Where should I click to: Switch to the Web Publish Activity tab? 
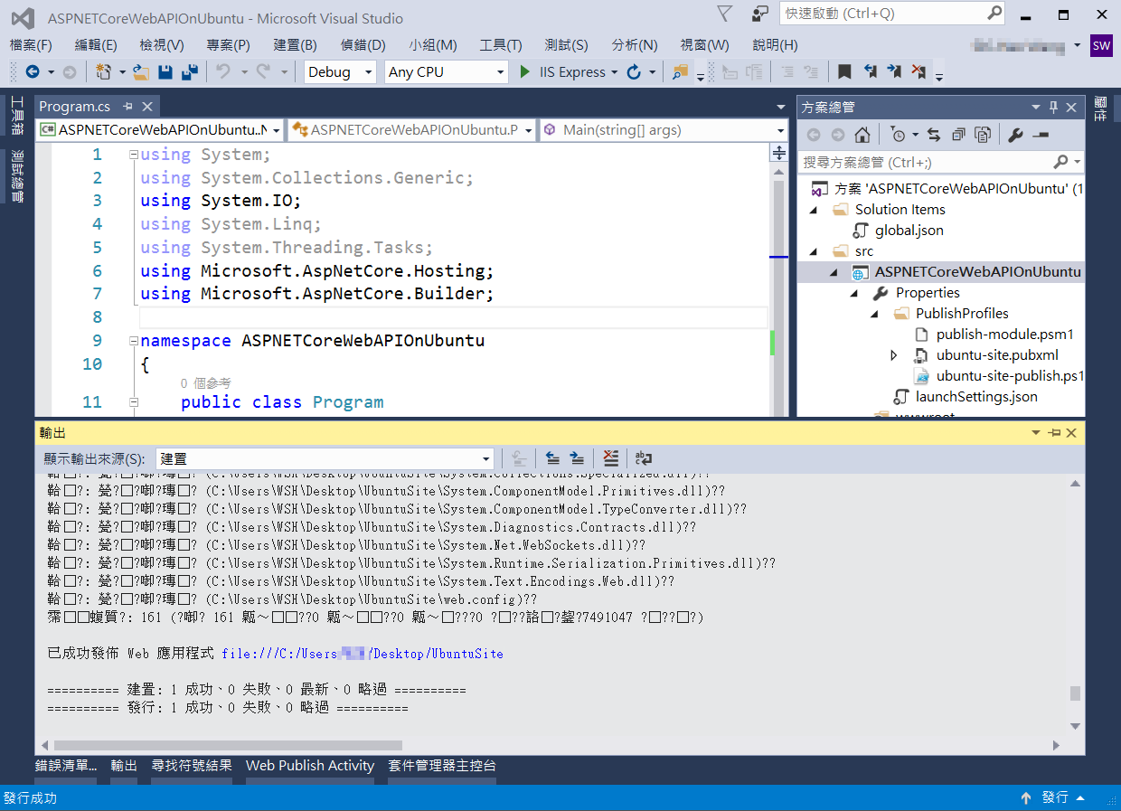tap(310, 766)
